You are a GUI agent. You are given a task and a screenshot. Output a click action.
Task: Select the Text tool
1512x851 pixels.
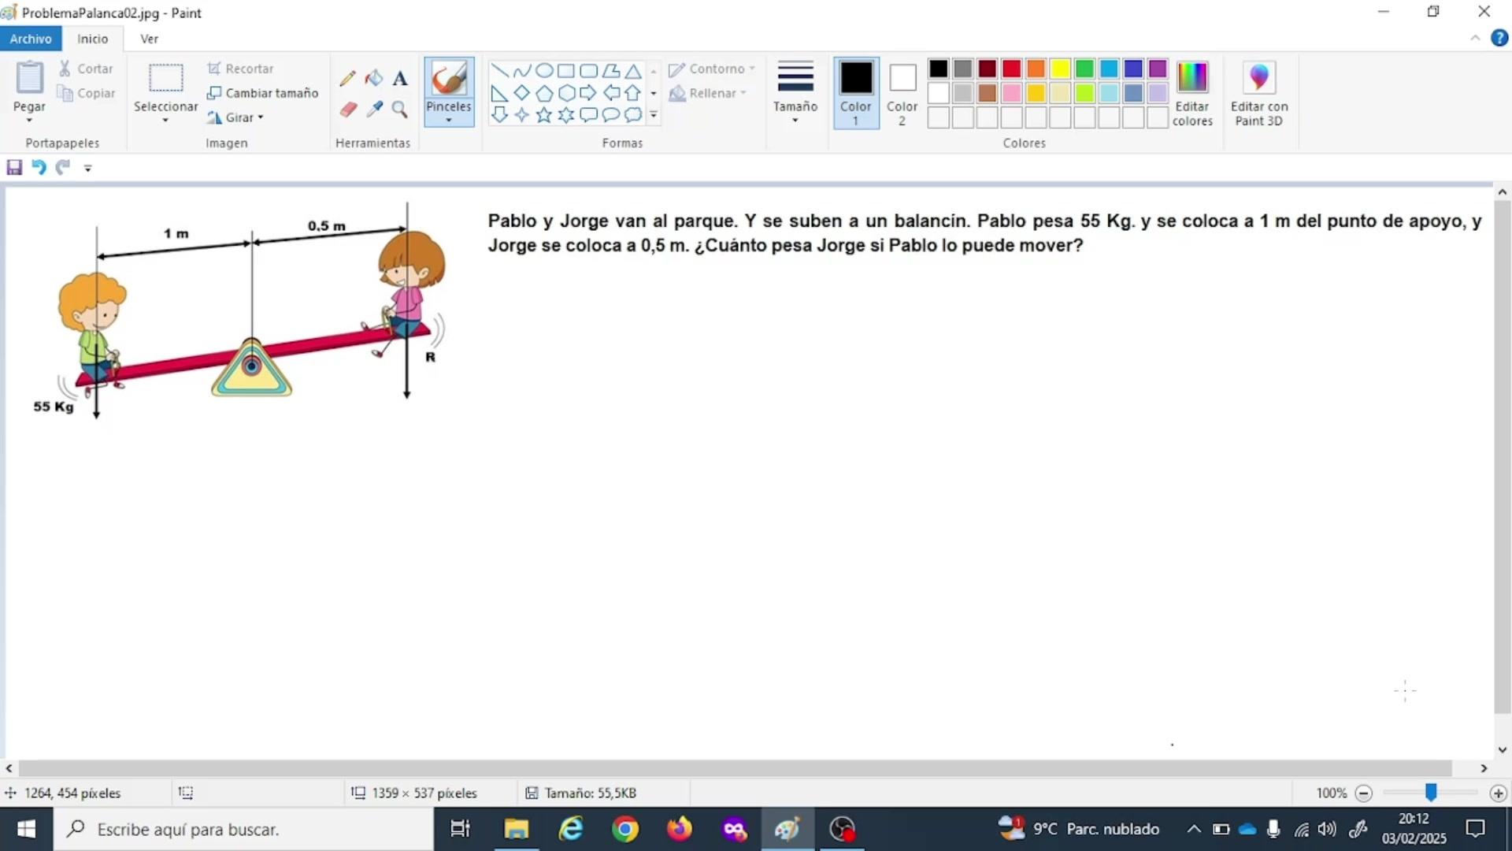pyautogui.click(x=400, y=78)
